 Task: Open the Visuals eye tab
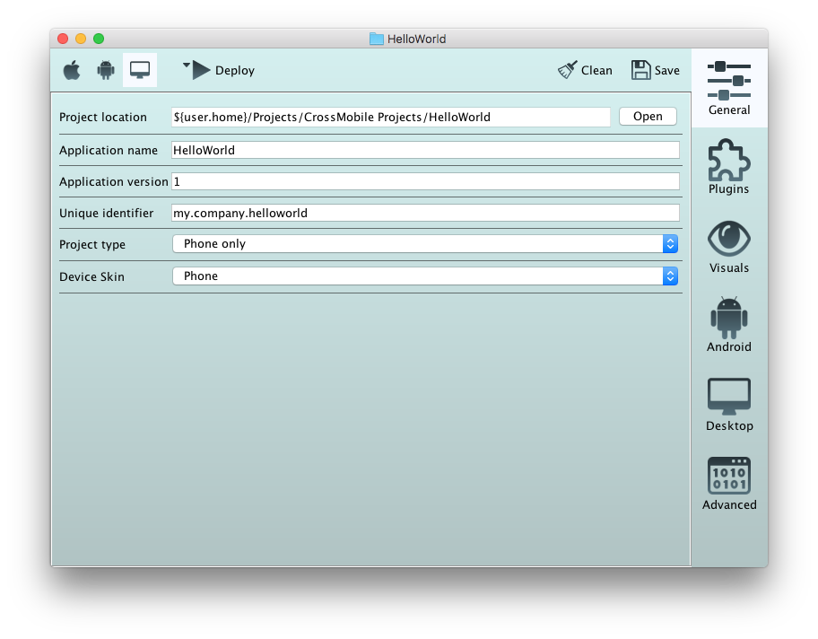click(x=729, y=247)
